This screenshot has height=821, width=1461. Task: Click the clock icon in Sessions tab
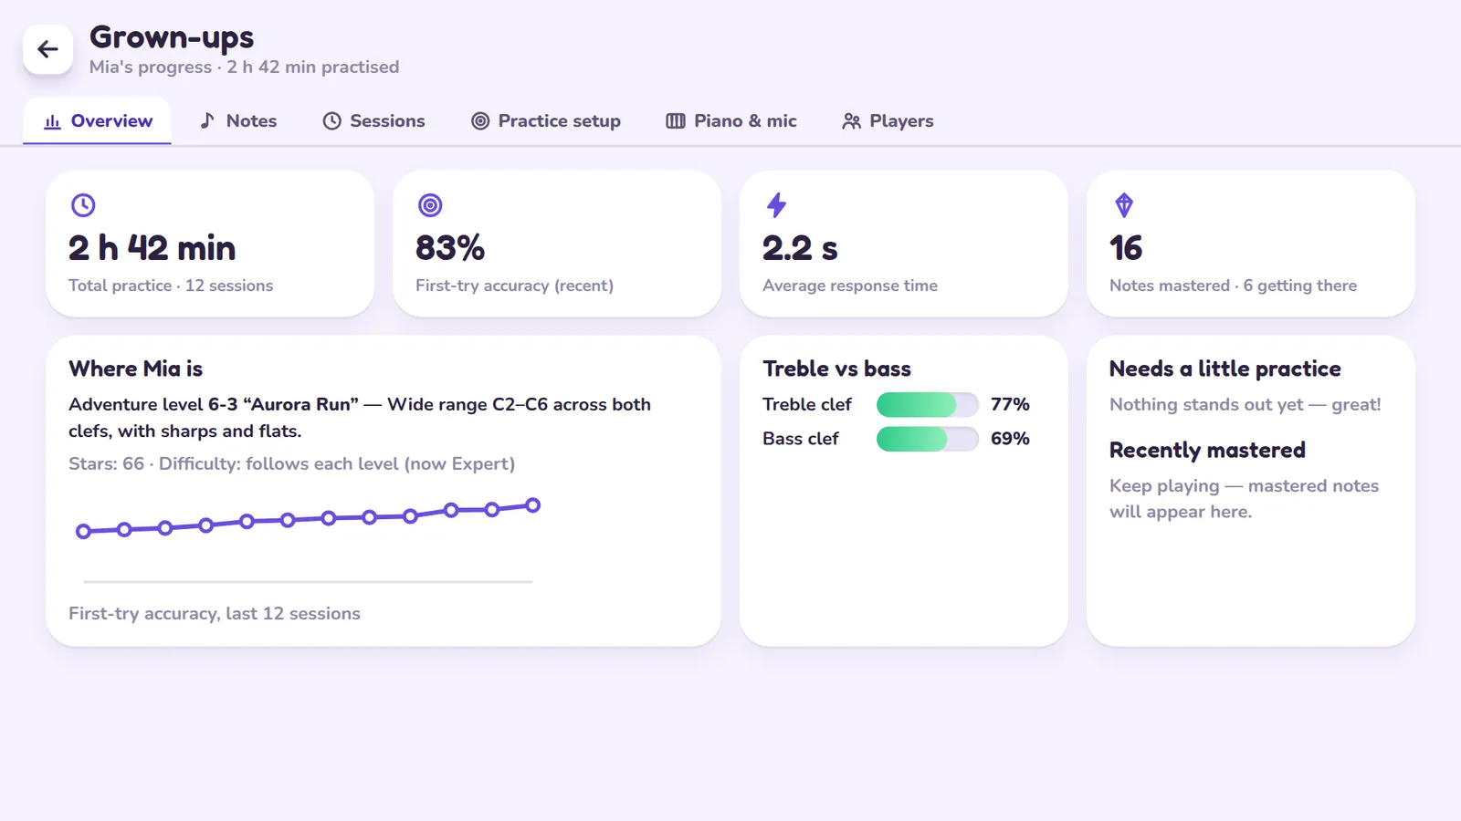[x=331, y=121]
